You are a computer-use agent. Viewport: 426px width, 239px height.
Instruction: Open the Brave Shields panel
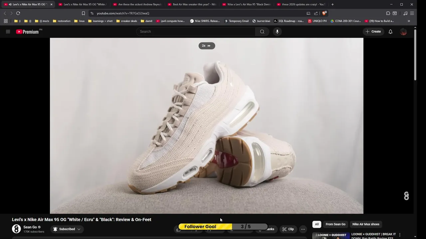pyautogui.click(x=324, y=13)
